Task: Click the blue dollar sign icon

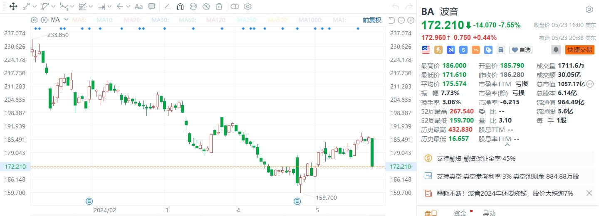Action: (x=463, y=50)
